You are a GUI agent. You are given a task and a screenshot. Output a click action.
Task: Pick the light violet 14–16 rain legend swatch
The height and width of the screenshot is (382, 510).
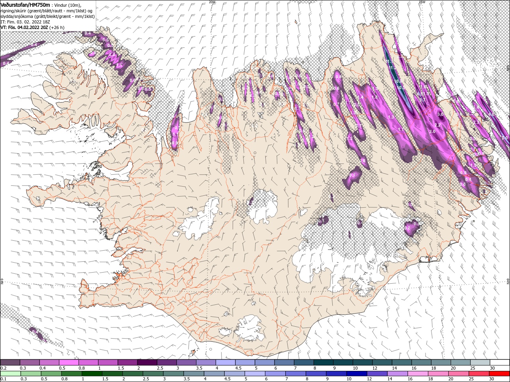[x=397, y=374]
